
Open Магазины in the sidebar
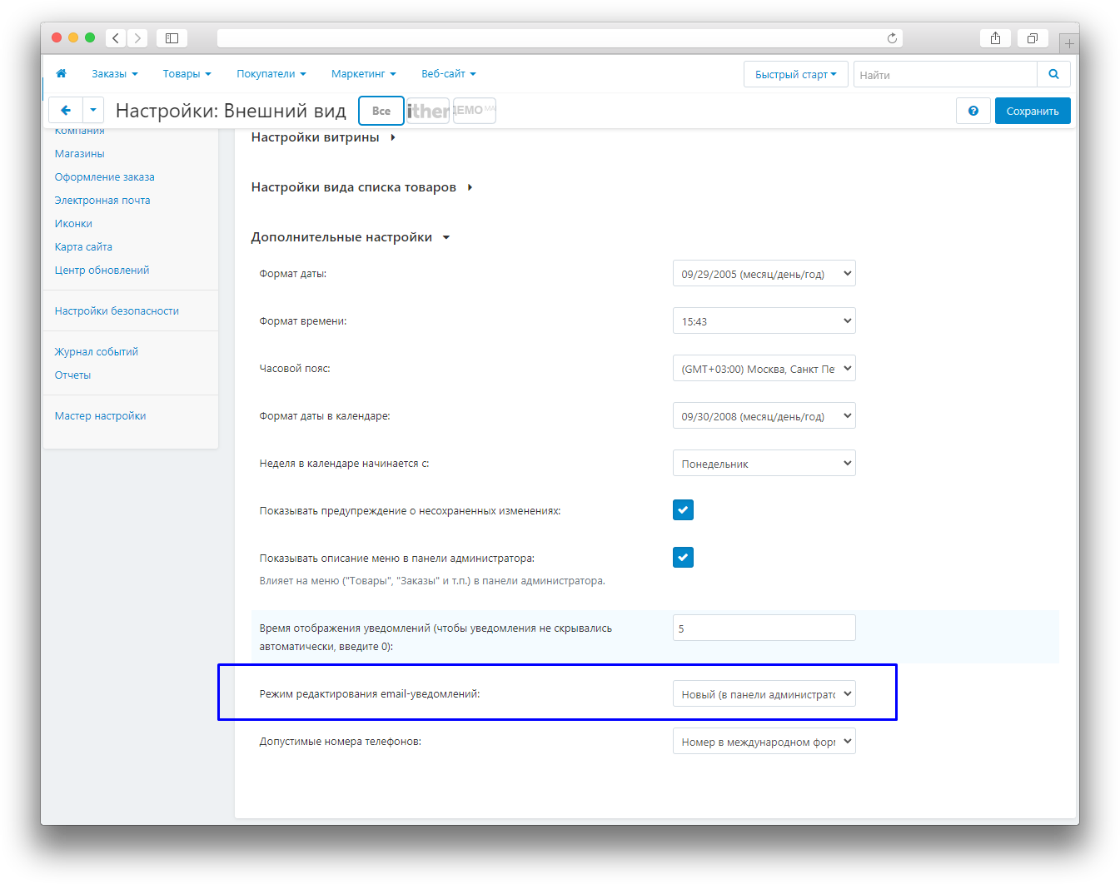pyautogui.click(x=80, y=154)
